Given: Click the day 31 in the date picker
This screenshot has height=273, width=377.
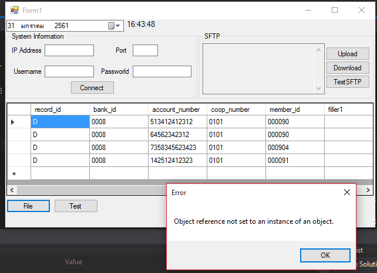Looking at the screenshot, I should 11,26.
